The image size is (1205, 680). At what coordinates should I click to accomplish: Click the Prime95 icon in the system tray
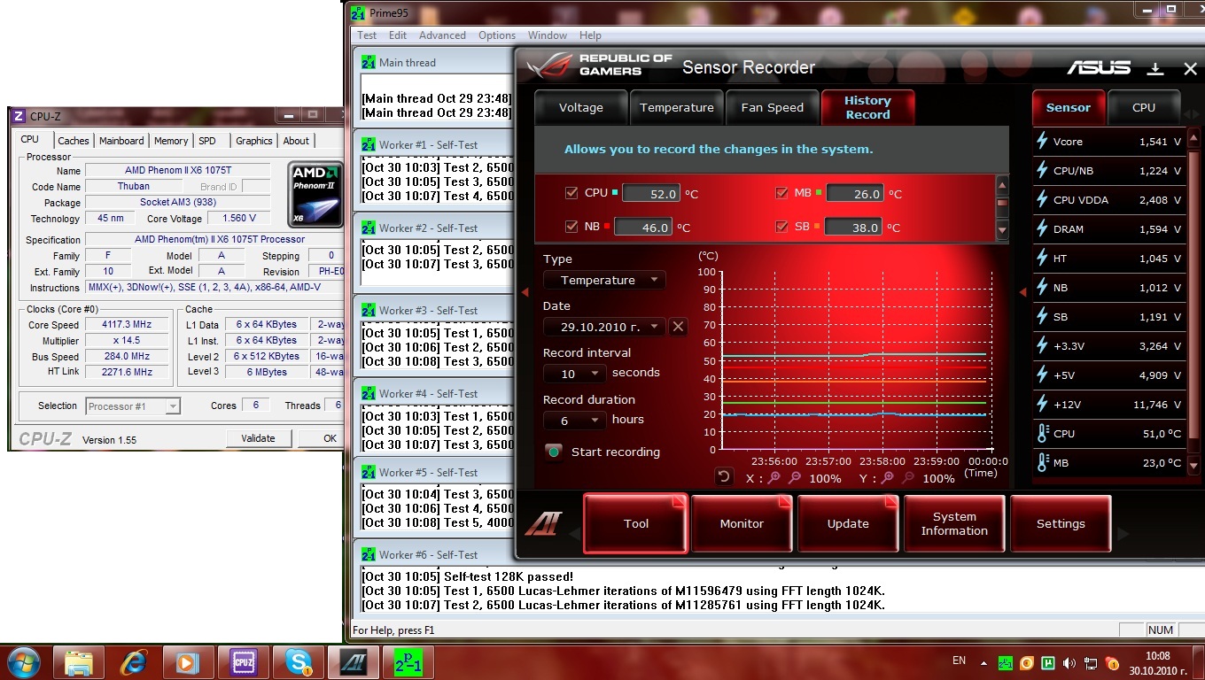(1006, 662)
